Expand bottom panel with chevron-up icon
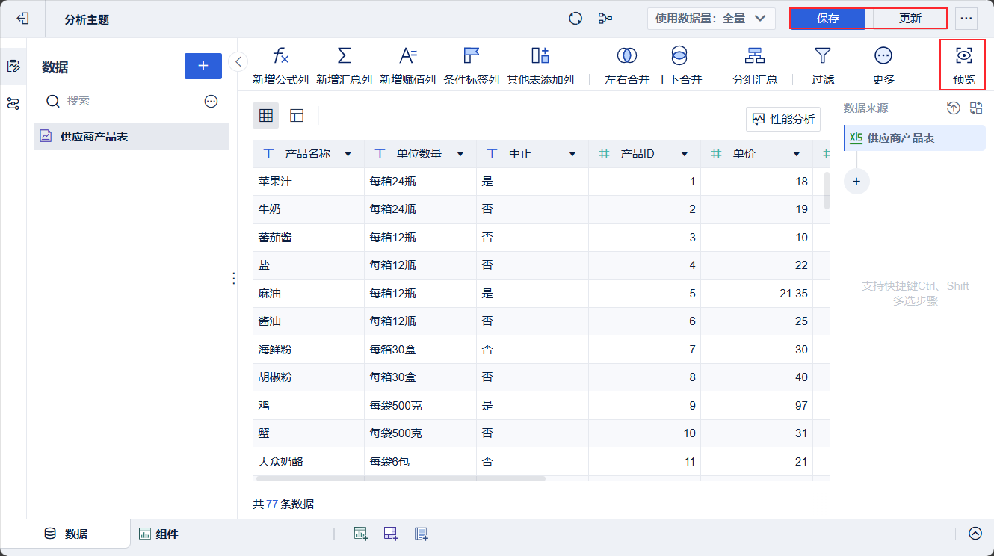The image size is (994, 556). (x=975, y=534)
